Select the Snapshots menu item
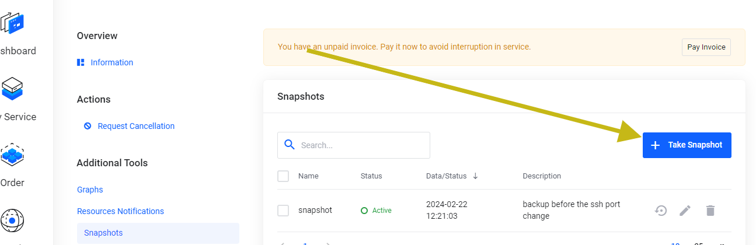This screenshot has height=245, width=756. 103,233
